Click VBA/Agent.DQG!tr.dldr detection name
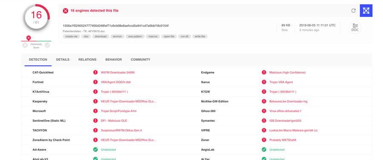This screenshot has width=383, height=160. [116, 82]
